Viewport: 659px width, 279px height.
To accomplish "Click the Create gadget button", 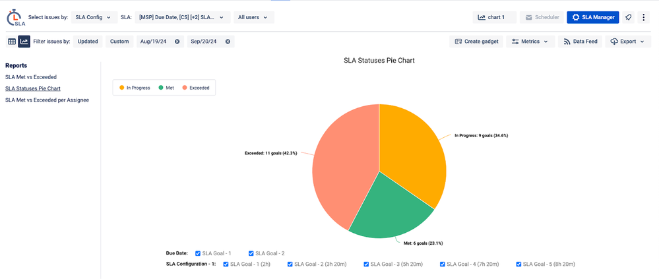I will tap(477, 42).
